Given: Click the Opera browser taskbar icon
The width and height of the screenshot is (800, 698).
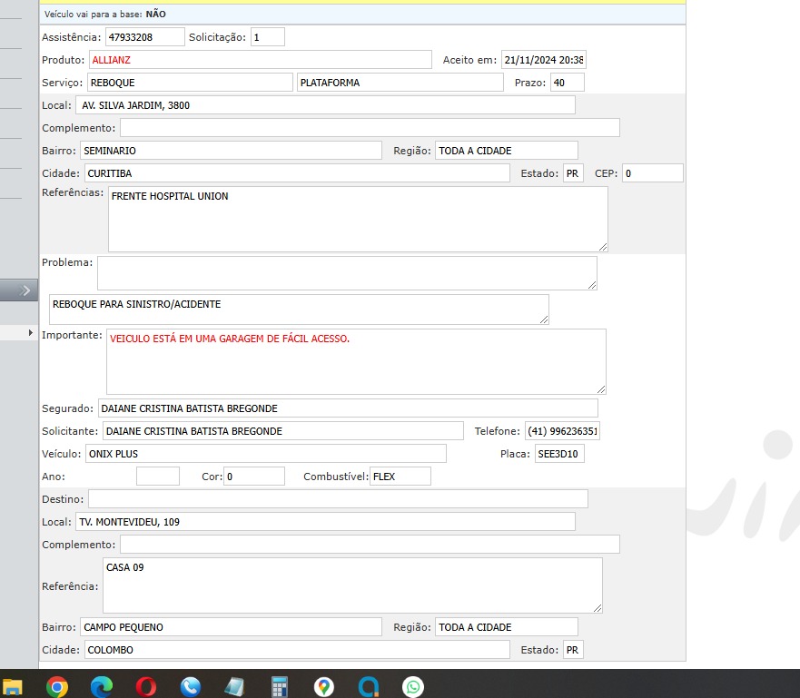Looking at the screenshot, I should (146, 686).
